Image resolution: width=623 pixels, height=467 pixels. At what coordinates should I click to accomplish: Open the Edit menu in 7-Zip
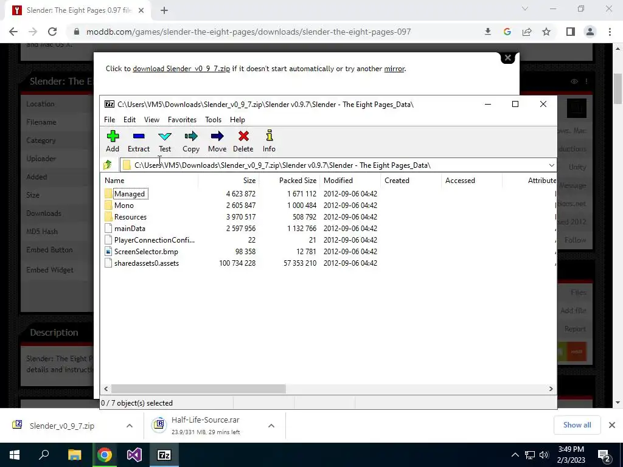point(129,120)
